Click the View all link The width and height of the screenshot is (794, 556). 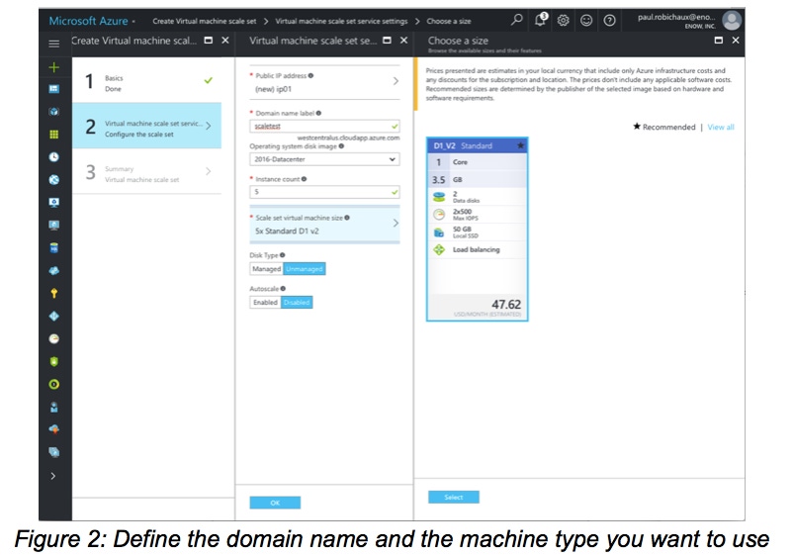tap(721, 127)
